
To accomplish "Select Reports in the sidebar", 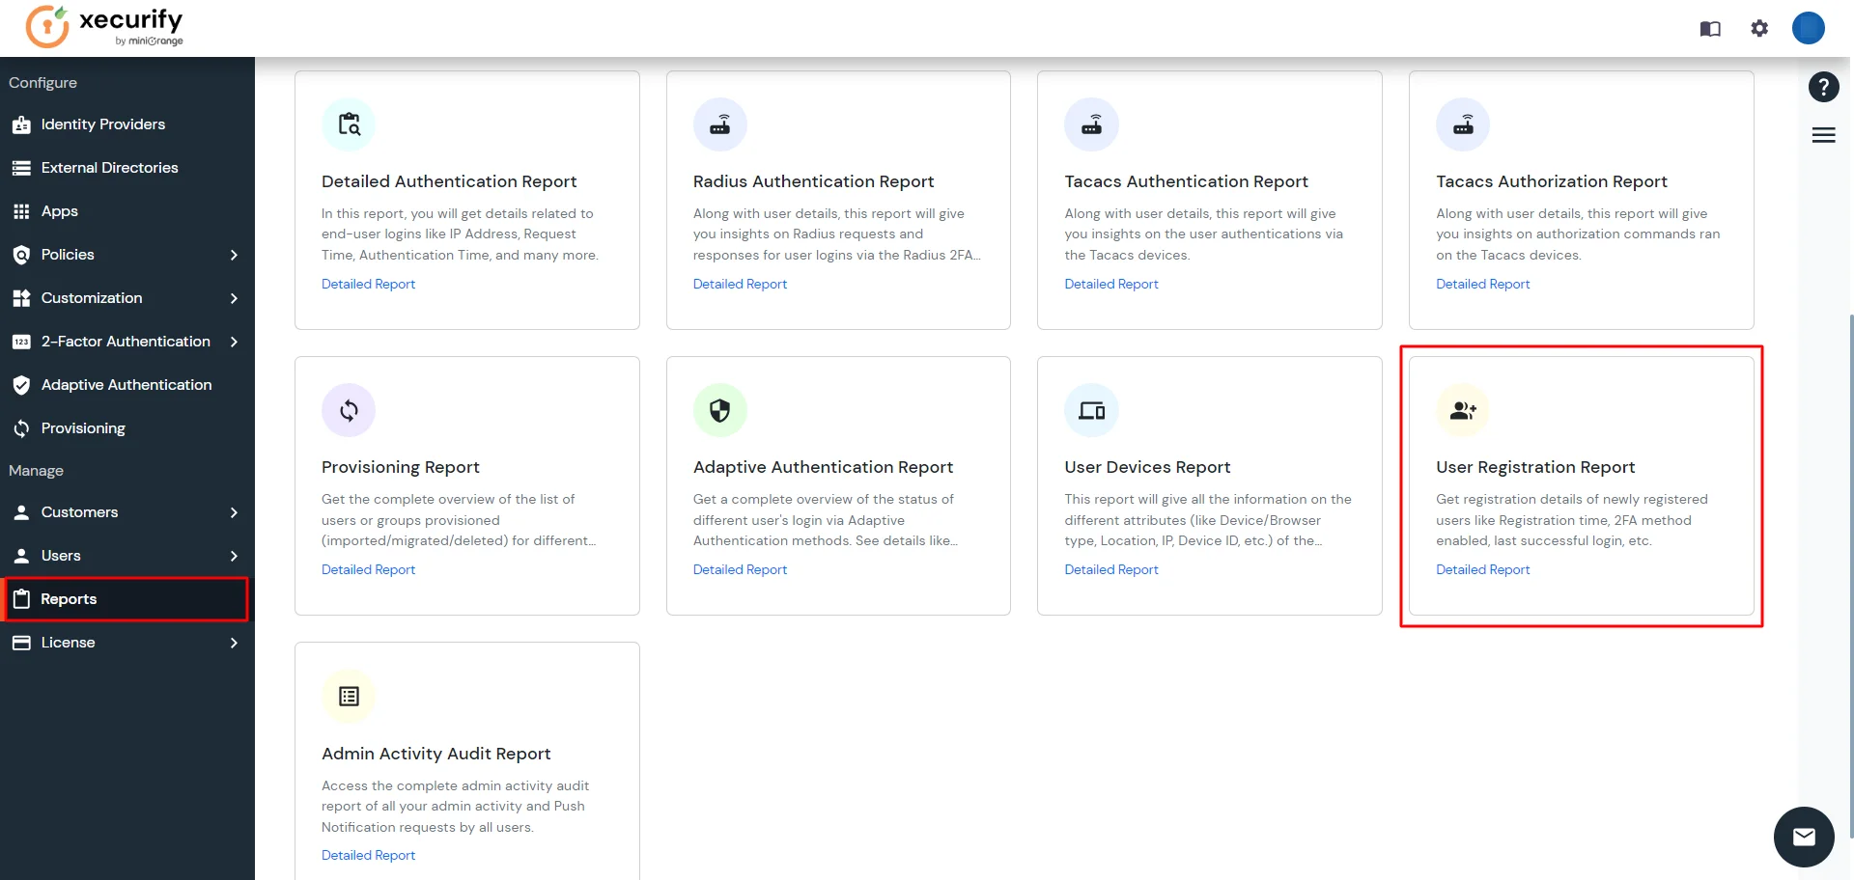I will click(x=68, y=598).
